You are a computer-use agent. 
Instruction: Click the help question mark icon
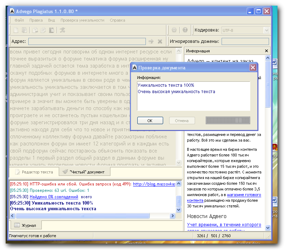[185, 30]
